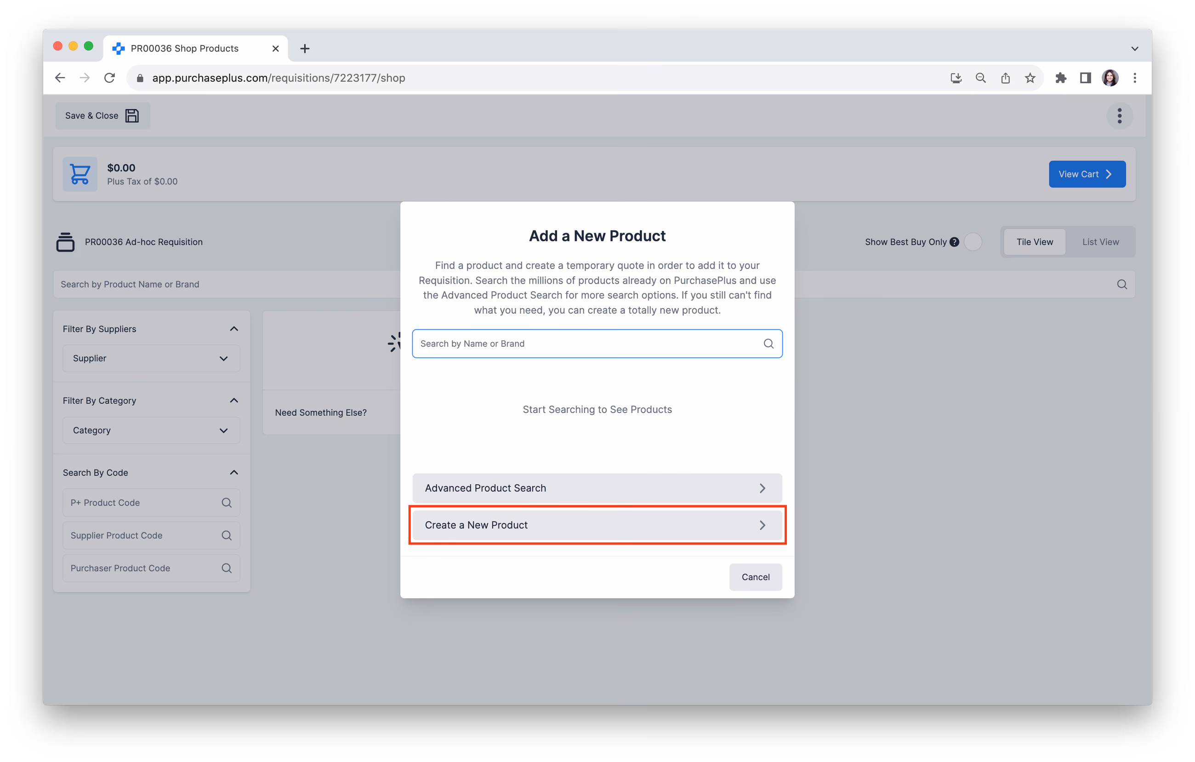Reload the current page
Viewport: 1195px width, 762px height.
[x=110, y=78]
